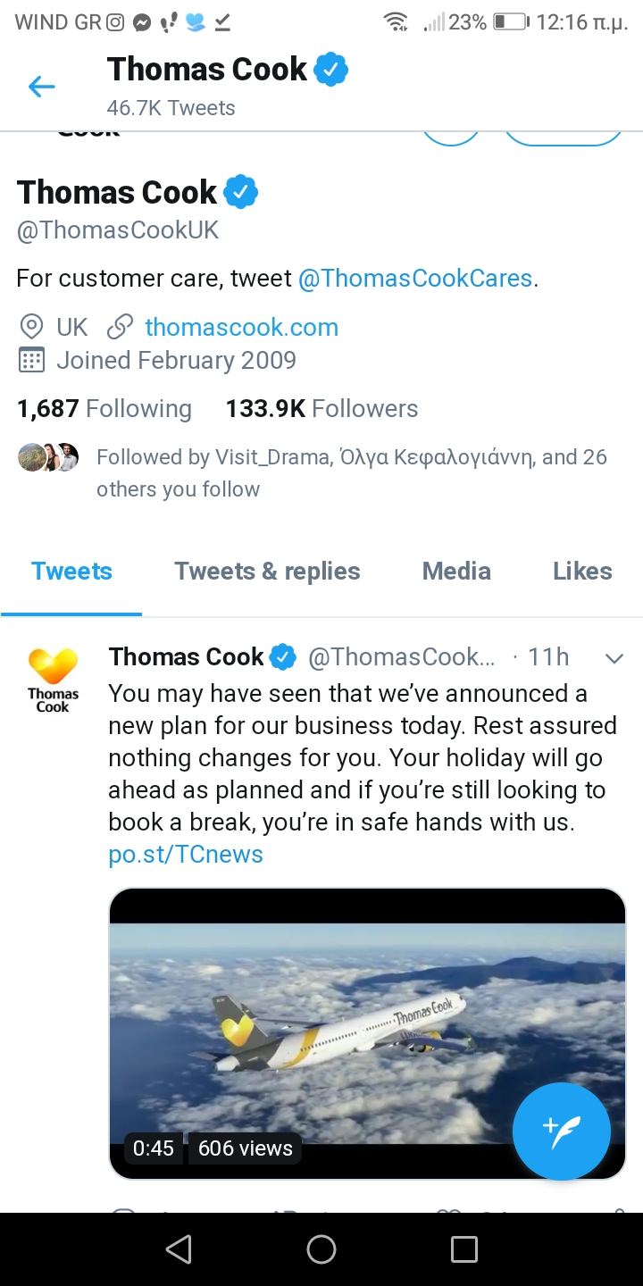This screenshot has width=643, height=1286.
Task: Select the Tweets tab
Action: pyautogui.click(x=71, y=572)
